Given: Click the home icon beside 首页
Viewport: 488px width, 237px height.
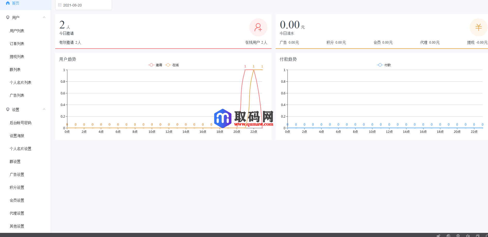Looking at the screenshot, I should click(7, 3).
